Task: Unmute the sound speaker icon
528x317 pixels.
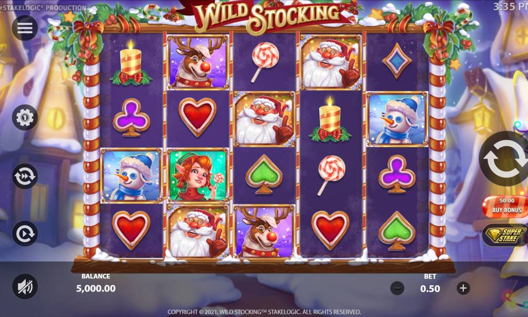Action: coord(25,287)
